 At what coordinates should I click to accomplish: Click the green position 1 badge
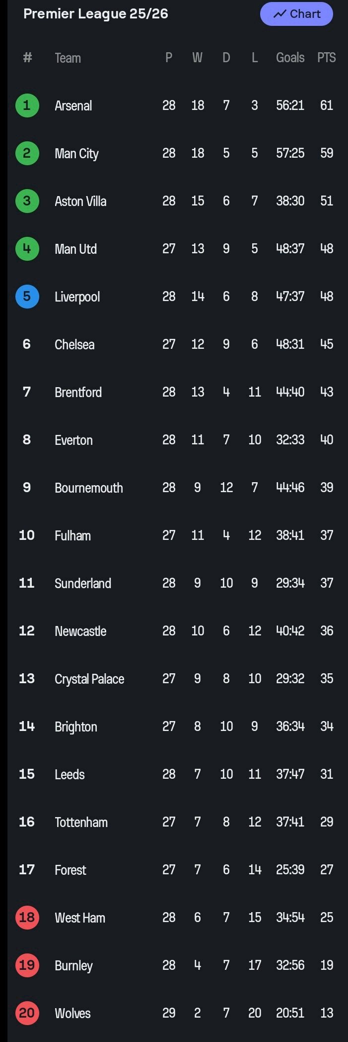click(27, 105)
